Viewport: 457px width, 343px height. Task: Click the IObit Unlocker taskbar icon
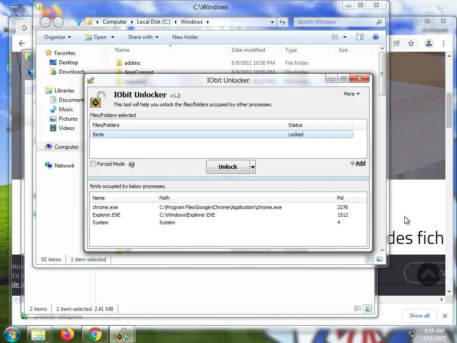tap(122, 334)
